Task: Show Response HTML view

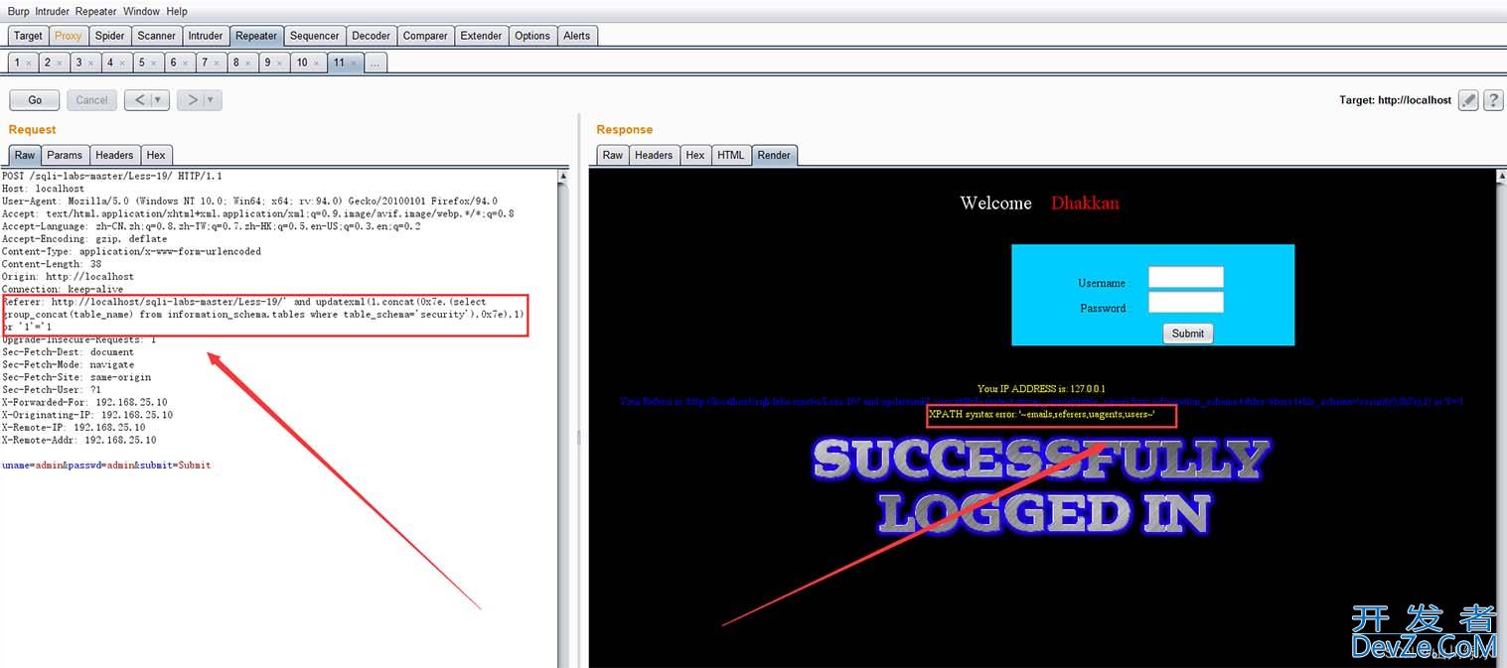Action: pos(731,155)
